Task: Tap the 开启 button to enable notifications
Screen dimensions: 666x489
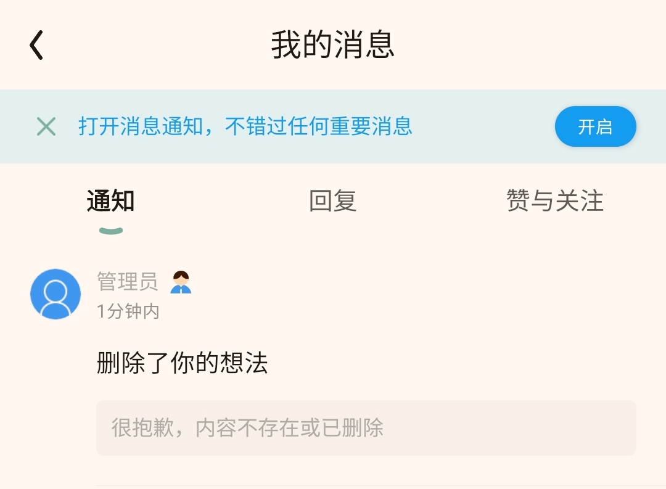Action: [596, 126]
